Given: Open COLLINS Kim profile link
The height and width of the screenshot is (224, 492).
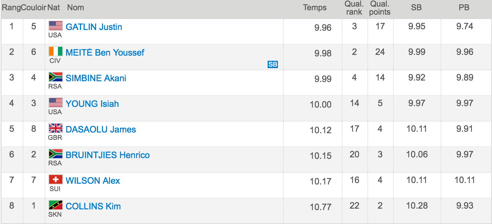Looking at the screenshot, I should pyautogui.click(x=93, y=206).
